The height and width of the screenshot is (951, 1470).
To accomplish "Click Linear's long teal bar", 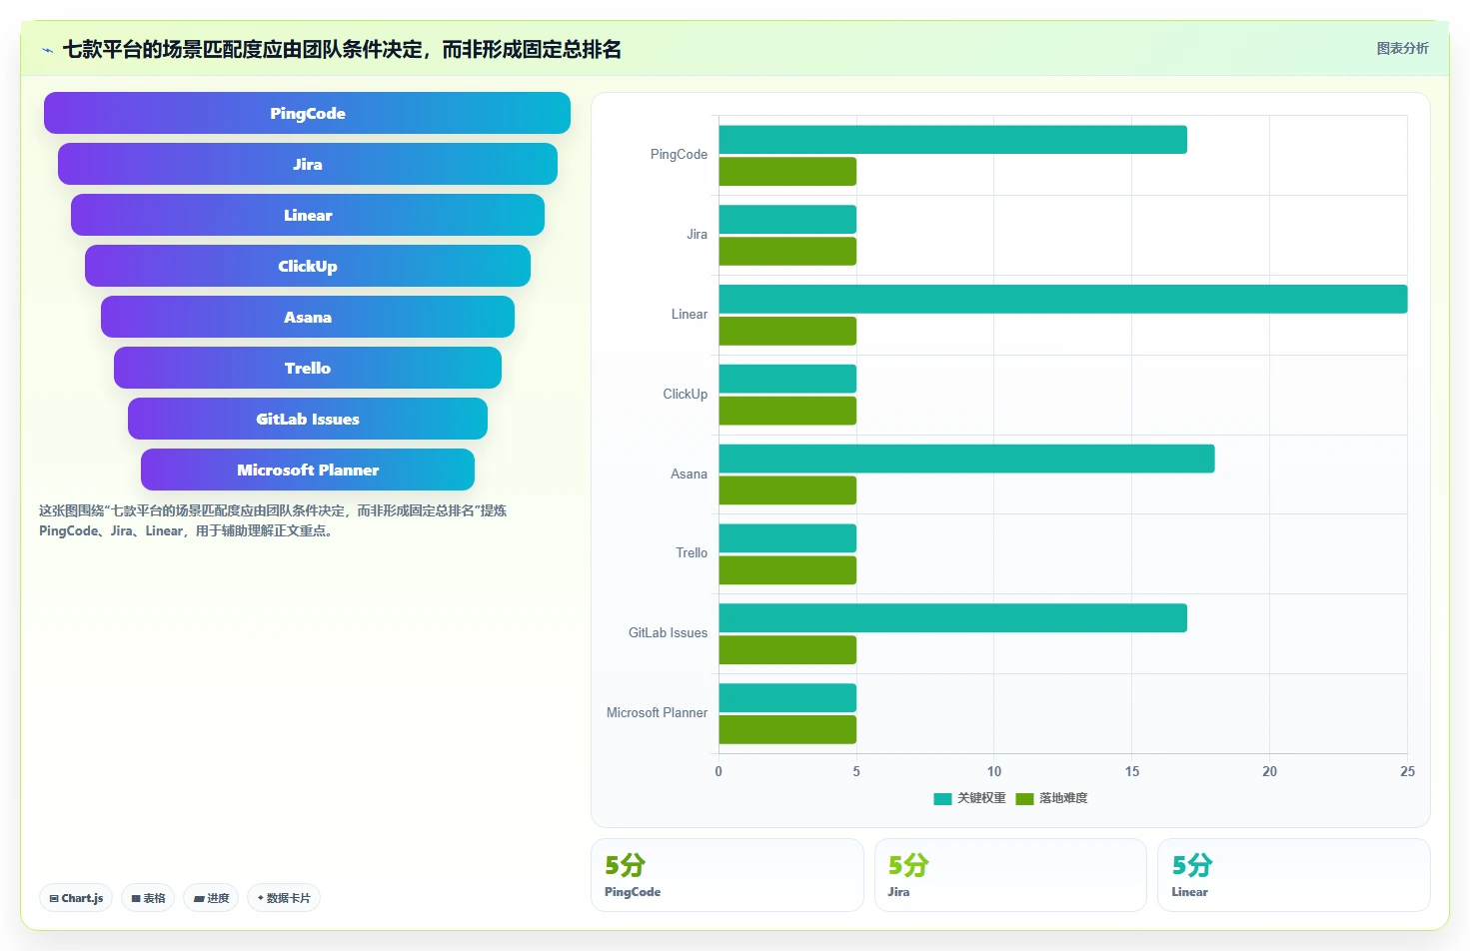I will pyautogui.click(x=1063, y=300).
